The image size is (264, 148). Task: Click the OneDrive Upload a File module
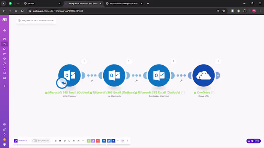pos(204,75)
